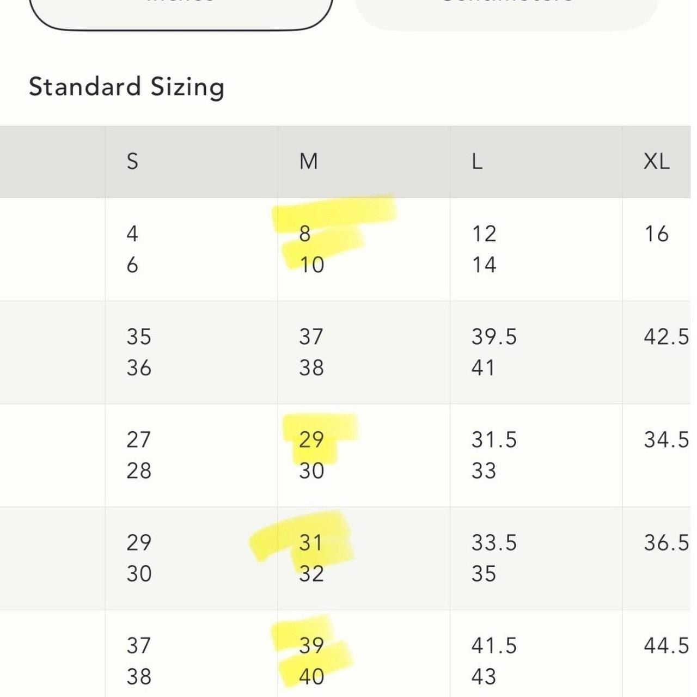Image resolution: width=697 pixels, height=697 pixels.
Task: Click the 31.5 value in L column
Action: pyautogui.click(x=494, y=439)
